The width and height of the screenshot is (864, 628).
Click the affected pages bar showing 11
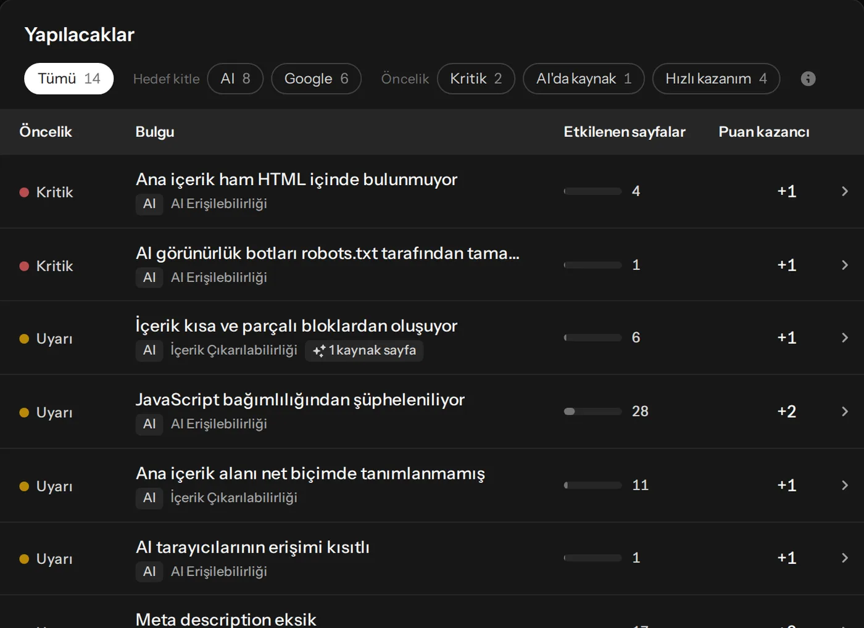pyautogui.click(x=592, y=485)
